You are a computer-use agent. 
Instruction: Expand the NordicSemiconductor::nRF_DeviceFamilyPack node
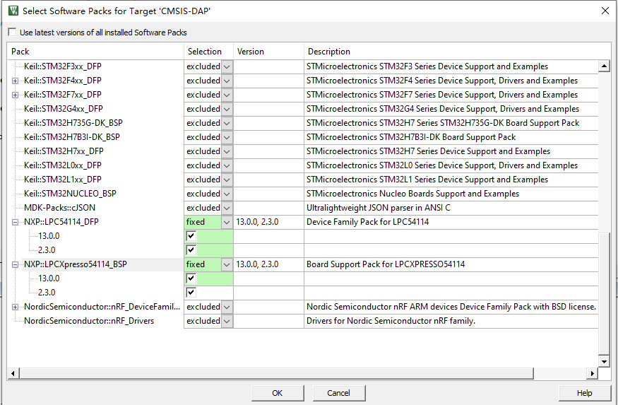coord(16,307)
